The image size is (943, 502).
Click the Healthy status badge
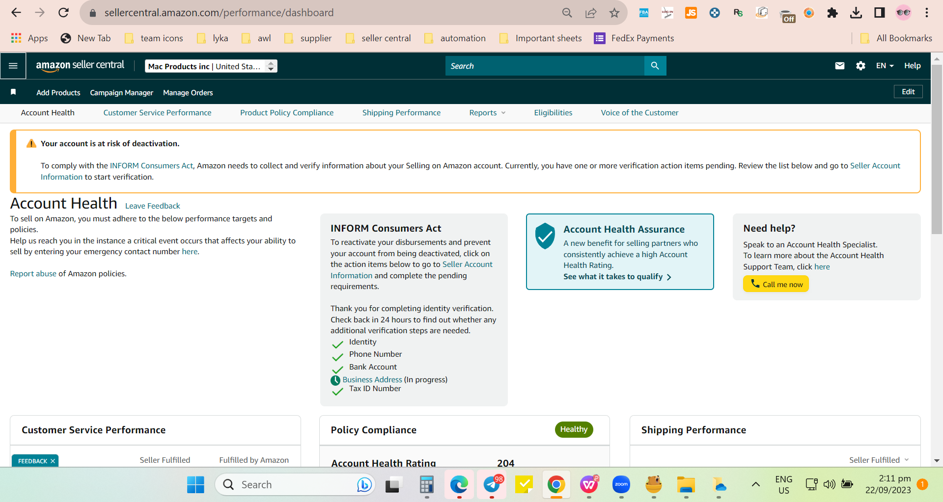pyautogui.click(x=574, y=429)
